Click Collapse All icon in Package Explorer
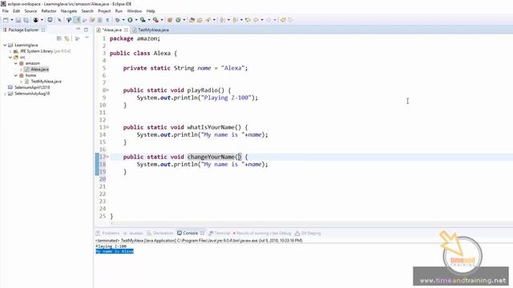This screenshot has width=513, height=288. click(59, 38)
